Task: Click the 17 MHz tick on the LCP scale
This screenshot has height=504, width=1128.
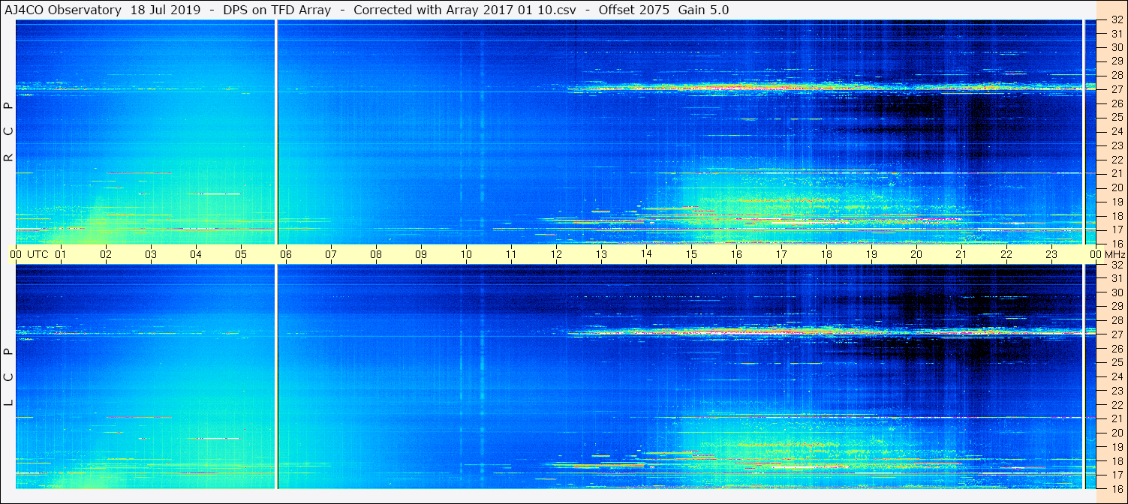Action: 1116,475
